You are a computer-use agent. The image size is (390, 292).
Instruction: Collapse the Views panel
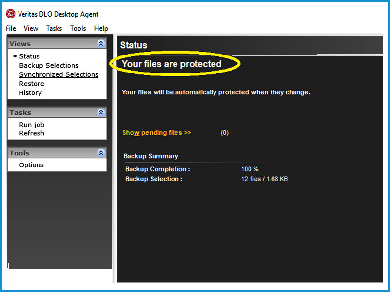pyautogui.click(x=101, y=43)
